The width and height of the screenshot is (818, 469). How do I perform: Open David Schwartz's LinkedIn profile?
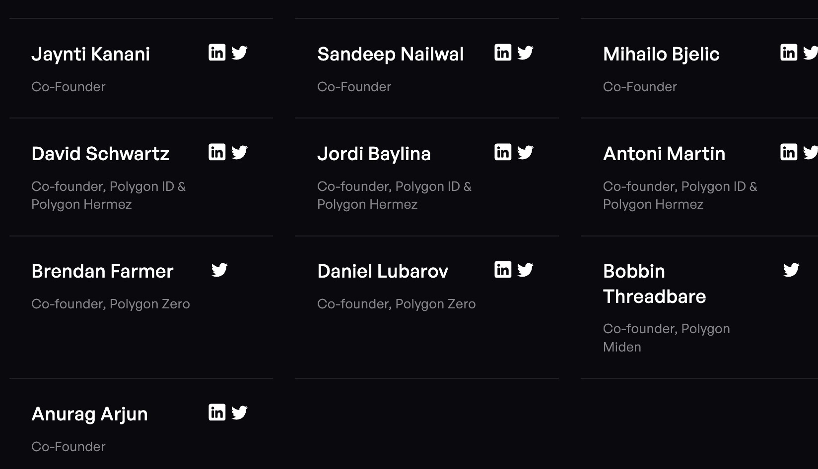click(x=217, y=152)
